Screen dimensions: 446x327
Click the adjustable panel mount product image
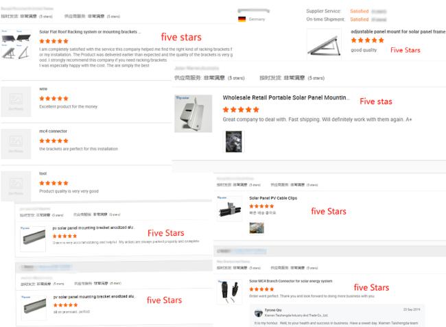325,45
